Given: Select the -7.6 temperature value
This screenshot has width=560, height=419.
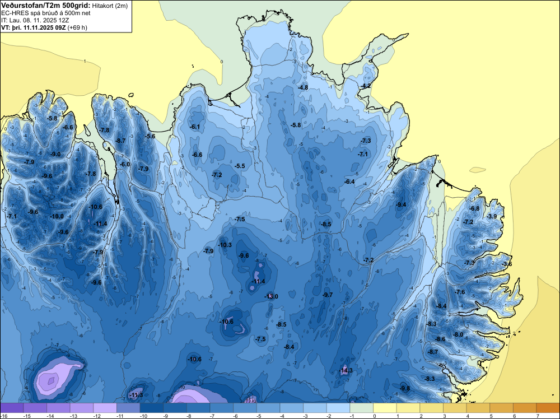Looking at the screenshot, I should pyautogui.click(x=460, y=292).
